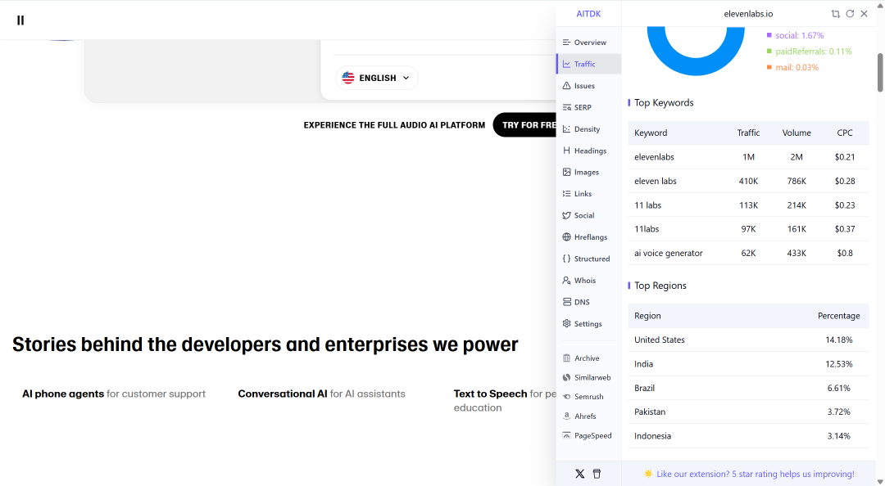Open the Structured braces icon
This screenshot has width=885, height=486.
click(x=566, y=259)
